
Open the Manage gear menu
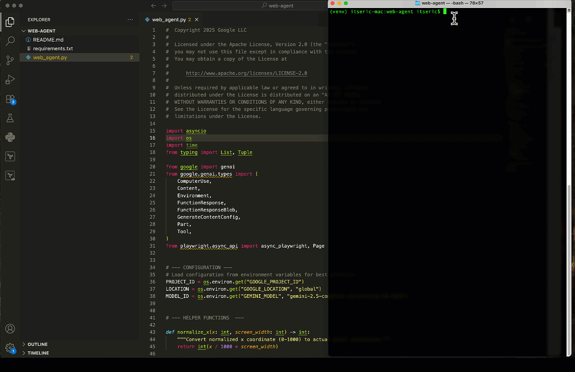(x=10, y=348)
